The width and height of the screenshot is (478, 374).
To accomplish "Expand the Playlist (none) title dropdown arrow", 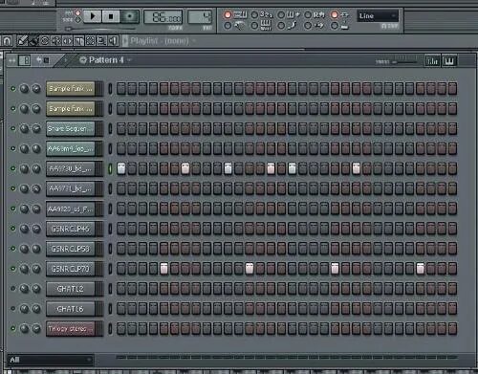I will point(193,41).
